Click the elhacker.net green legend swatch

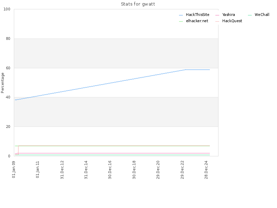pos(181,21)
